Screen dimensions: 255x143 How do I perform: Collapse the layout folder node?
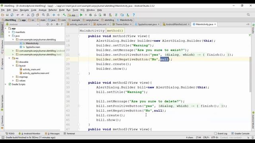(13, 66)
